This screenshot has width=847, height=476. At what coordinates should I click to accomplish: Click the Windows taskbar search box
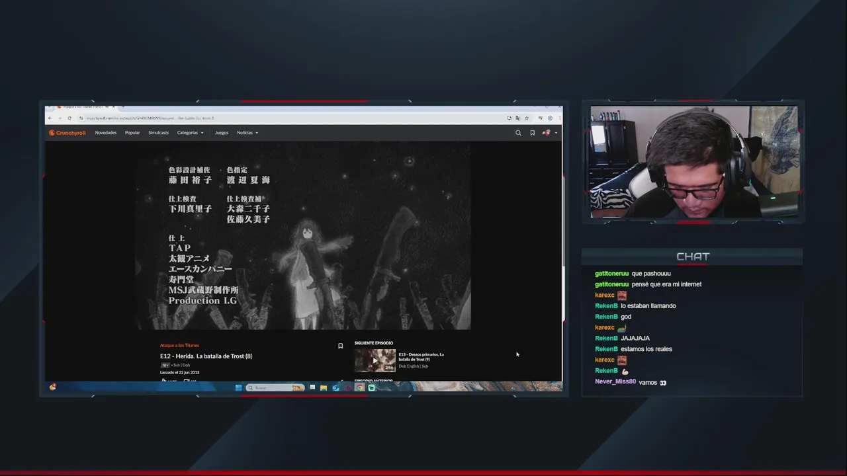tap(275, 387)
